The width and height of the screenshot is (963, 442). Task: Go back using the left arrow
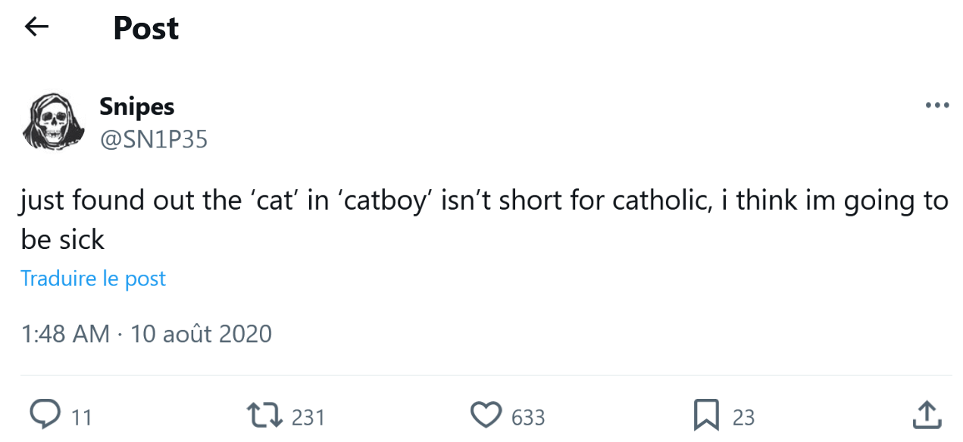point(36,27)
